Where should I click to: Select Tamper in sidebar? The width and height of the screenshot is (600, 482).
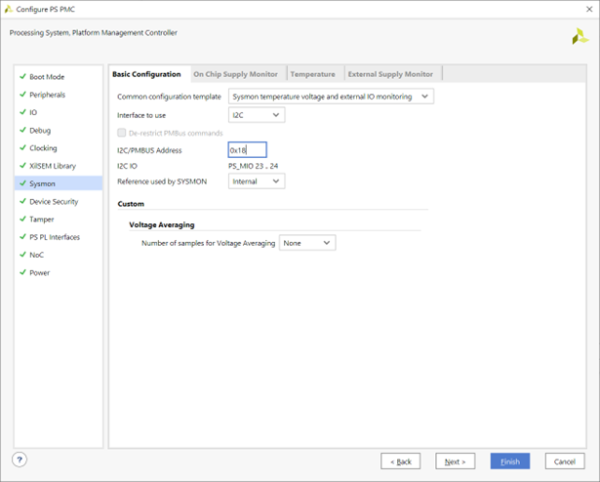[59, 219]
